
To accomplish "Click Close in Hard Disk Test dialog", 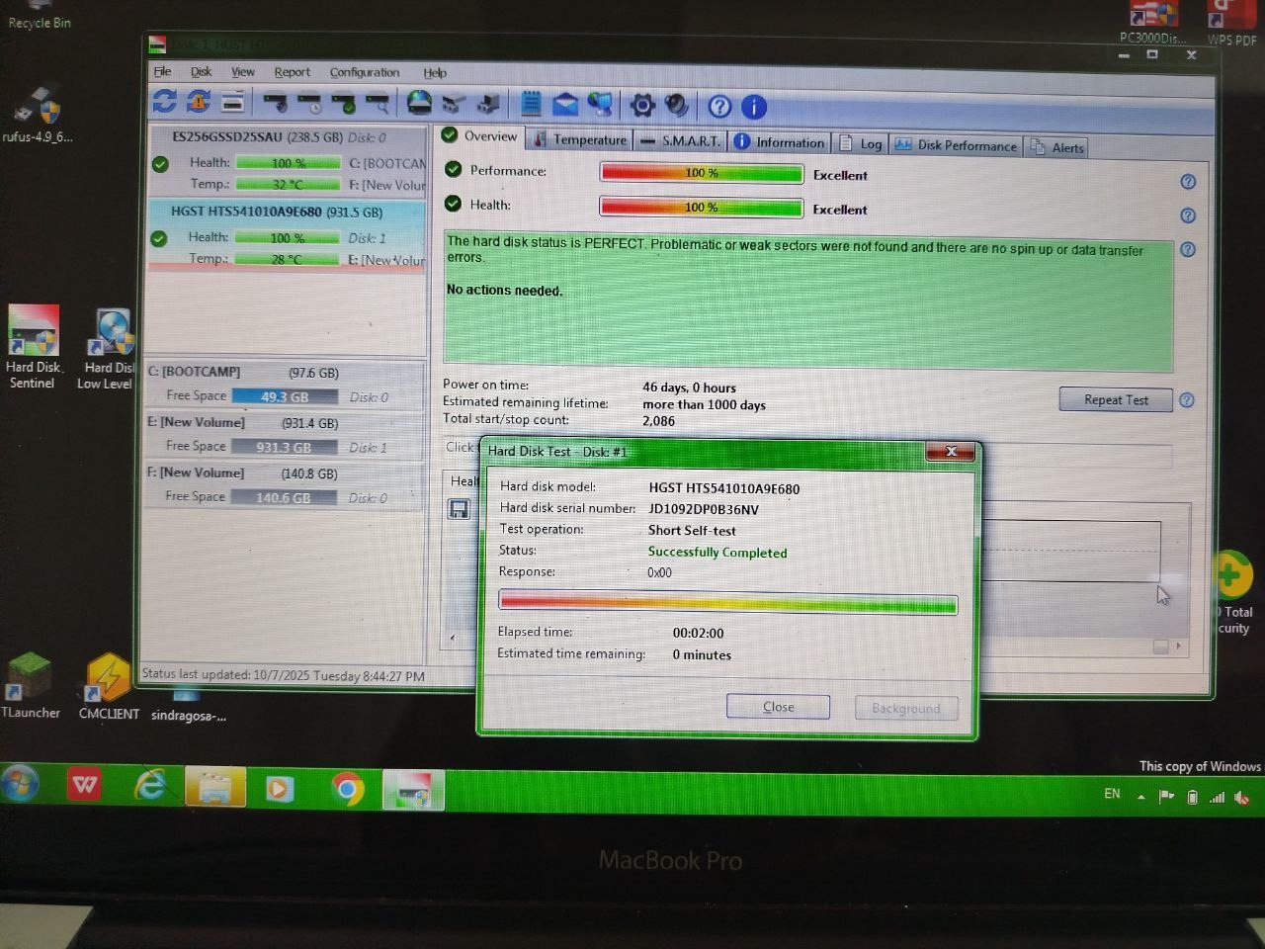I will pyautogui.click(x=778, y=707).
